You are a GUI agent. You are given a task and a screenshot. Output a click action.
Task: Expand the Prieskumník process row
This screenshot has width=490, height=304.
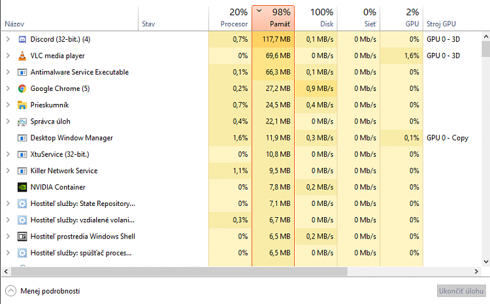point(8,105)
